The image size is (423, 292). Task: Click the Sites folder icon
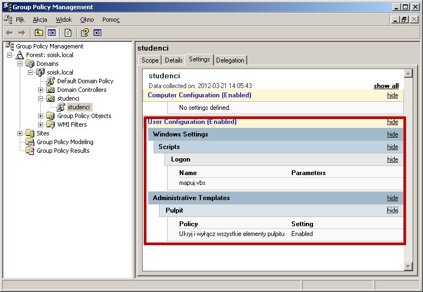30,133
